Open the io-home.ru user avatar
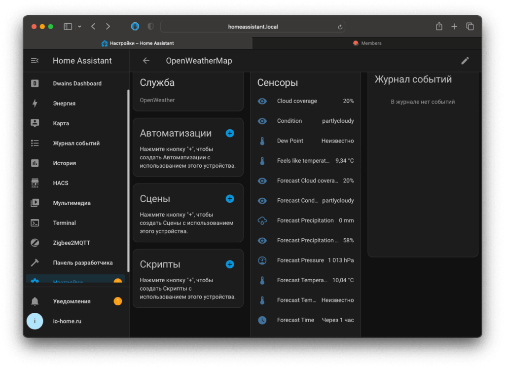The image size is (505, 368). point(35,321)
